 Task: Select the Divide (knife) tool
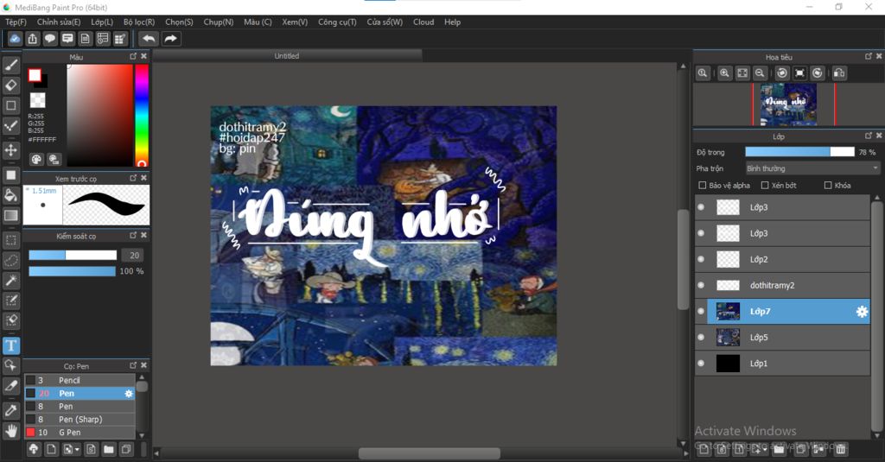pyautogui.click(x=10, y=386)
